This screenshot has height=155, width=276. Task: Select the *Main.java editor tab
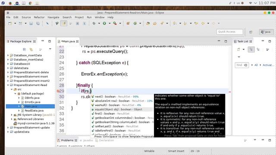pos(68,41)
